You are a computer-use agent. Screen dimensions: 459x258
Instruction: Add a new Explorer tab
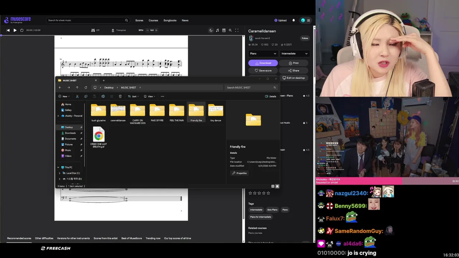tap(104, 80)
